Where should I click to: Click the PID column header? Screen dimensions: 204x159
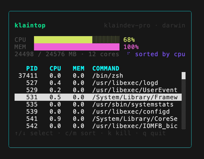click(32, 68)
